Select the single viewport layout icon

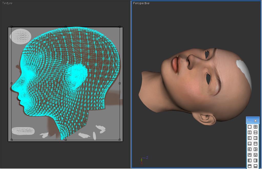250,127
